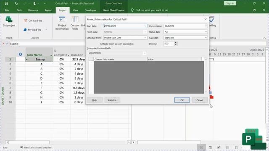Cancel entry with the red X icon

pyautogui.click(x=3, y=44)
